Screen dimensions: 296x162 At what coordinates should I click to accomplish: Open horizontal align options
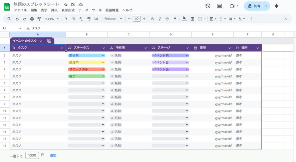click(213, 19)
